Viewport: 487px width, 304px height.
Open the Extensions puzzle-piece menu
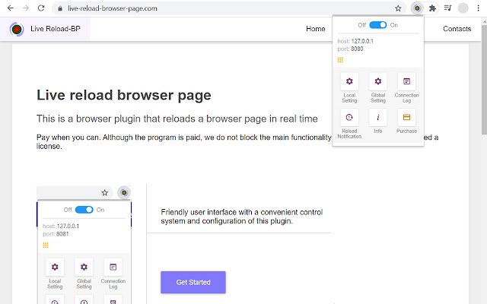click(432, 8)
